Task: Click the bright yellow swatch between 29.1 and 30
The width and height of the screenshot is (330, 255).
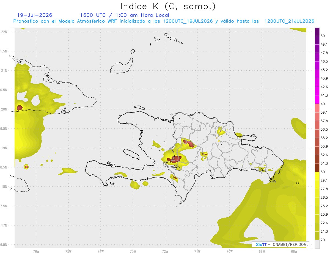Action: coord(317,176)
